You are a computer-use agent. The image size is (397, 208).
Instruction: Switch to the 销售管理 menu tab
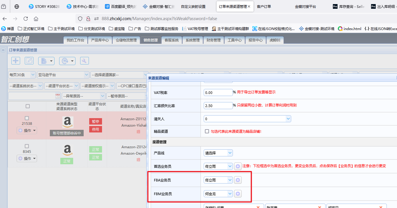pos(151,40)
